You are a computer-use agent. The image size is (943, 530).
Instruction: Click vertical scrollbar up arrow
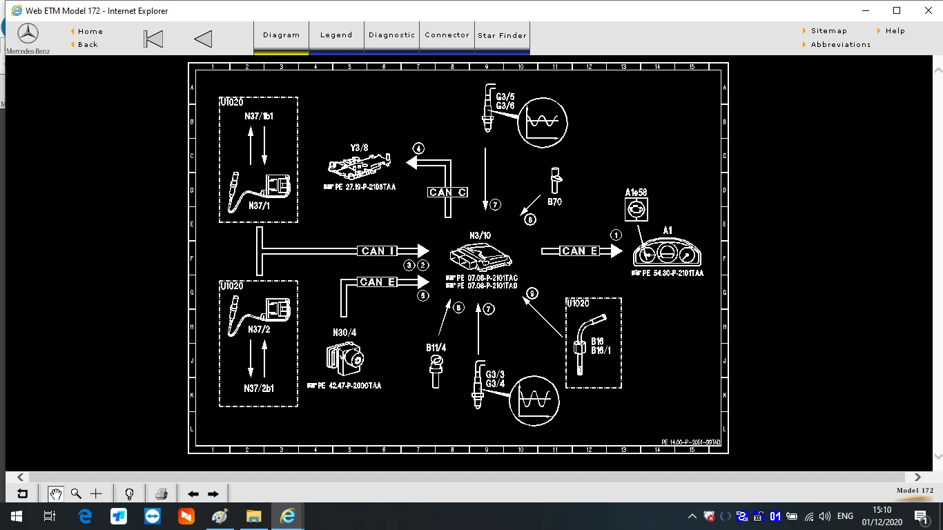(x=937, y=70)
